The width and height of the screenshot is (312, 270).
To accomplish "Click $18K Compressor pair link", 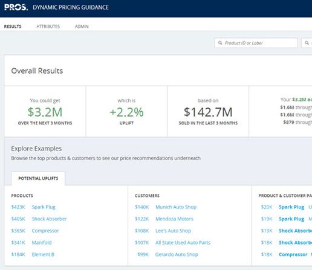I will (293, 255).
